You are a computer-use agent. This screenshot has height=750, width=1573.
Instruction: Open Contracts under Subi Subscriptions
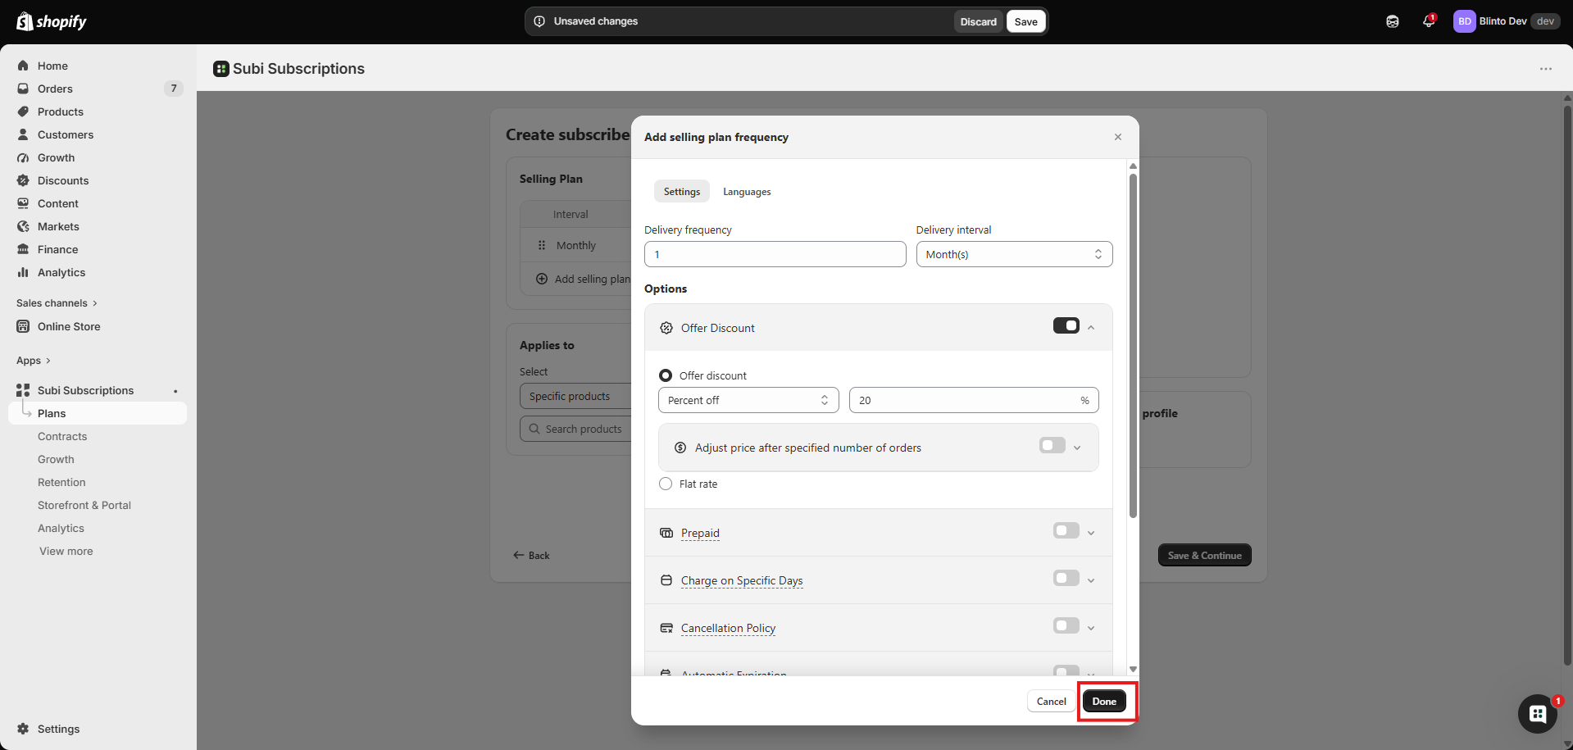coord(62,436)
